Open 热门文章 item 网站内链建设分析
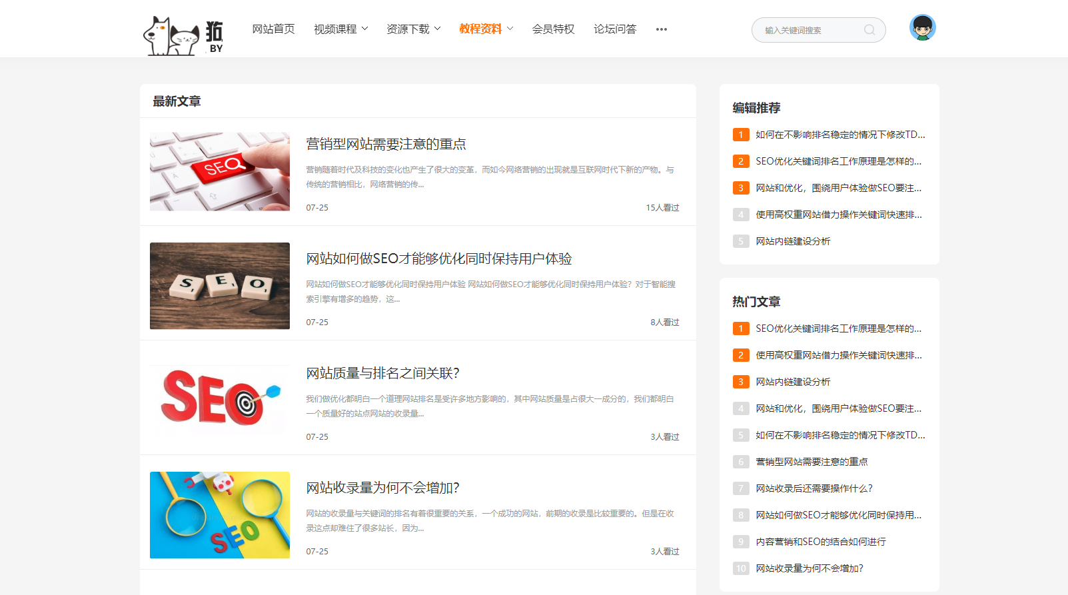This screenshot has width=1068, height=595. (x=793, y=382)
